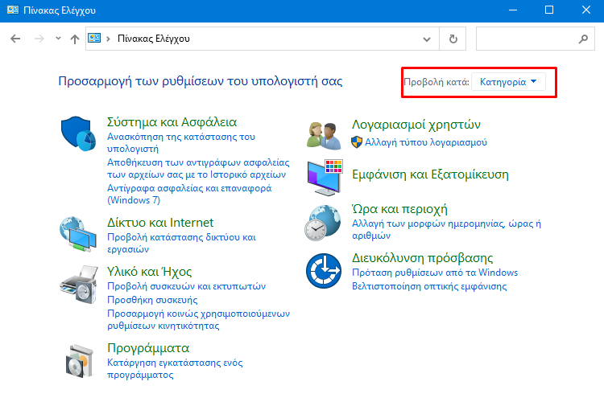This screenshot has width=604, height=402.
Task: Click Πρόταση ρυθμίσεων από τα Windows
Action: click(435, 273)
